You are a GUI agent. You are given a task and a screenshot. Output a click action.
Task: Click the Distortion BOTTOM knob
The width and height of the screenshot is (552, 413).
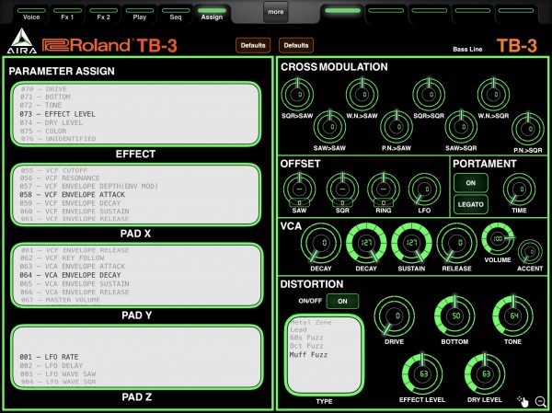click(x=454, y=315)
